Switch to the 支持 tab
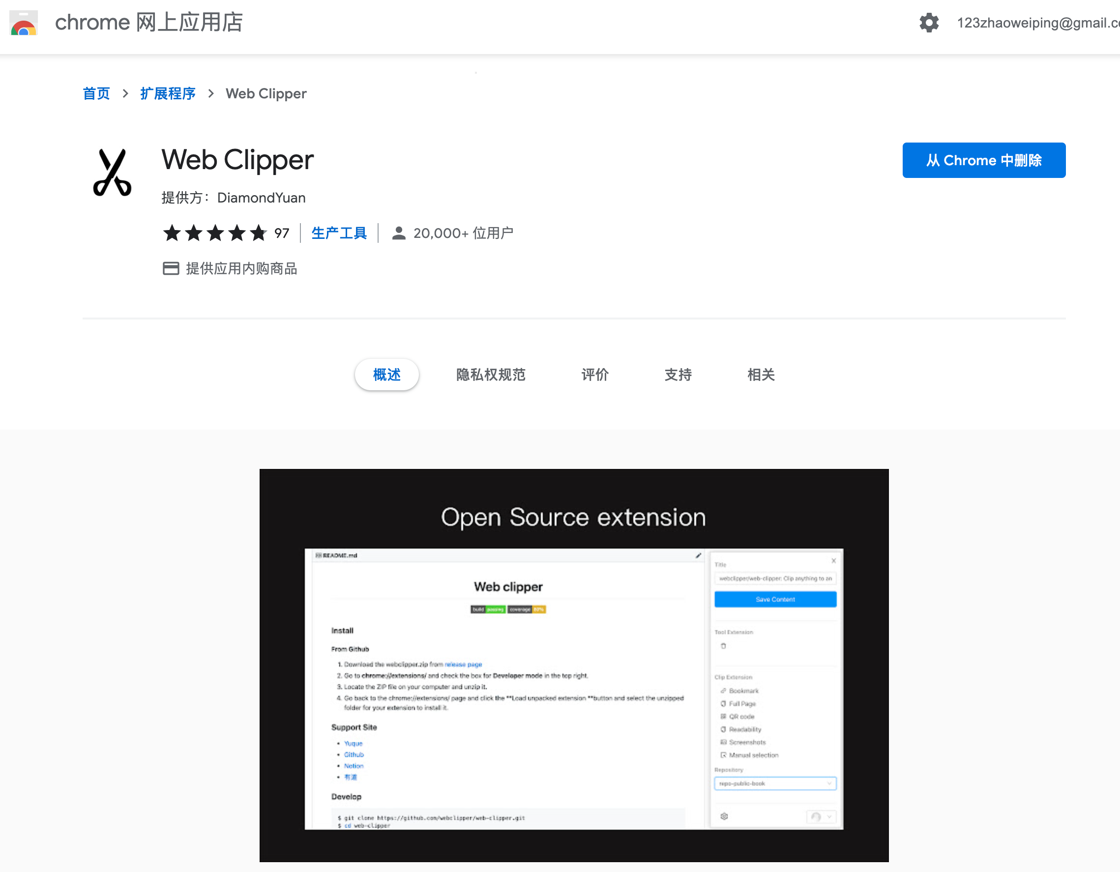Screen dimensions: 1120x872 tap(678, 375)
